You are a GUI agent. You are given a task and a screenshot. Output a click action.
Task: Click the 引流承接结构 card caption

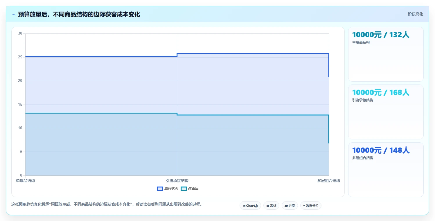[x=363, y=100]
